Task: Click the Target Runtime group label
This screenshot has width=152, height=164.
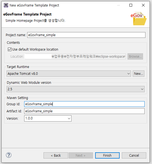Action: click(x=18, y=67)
